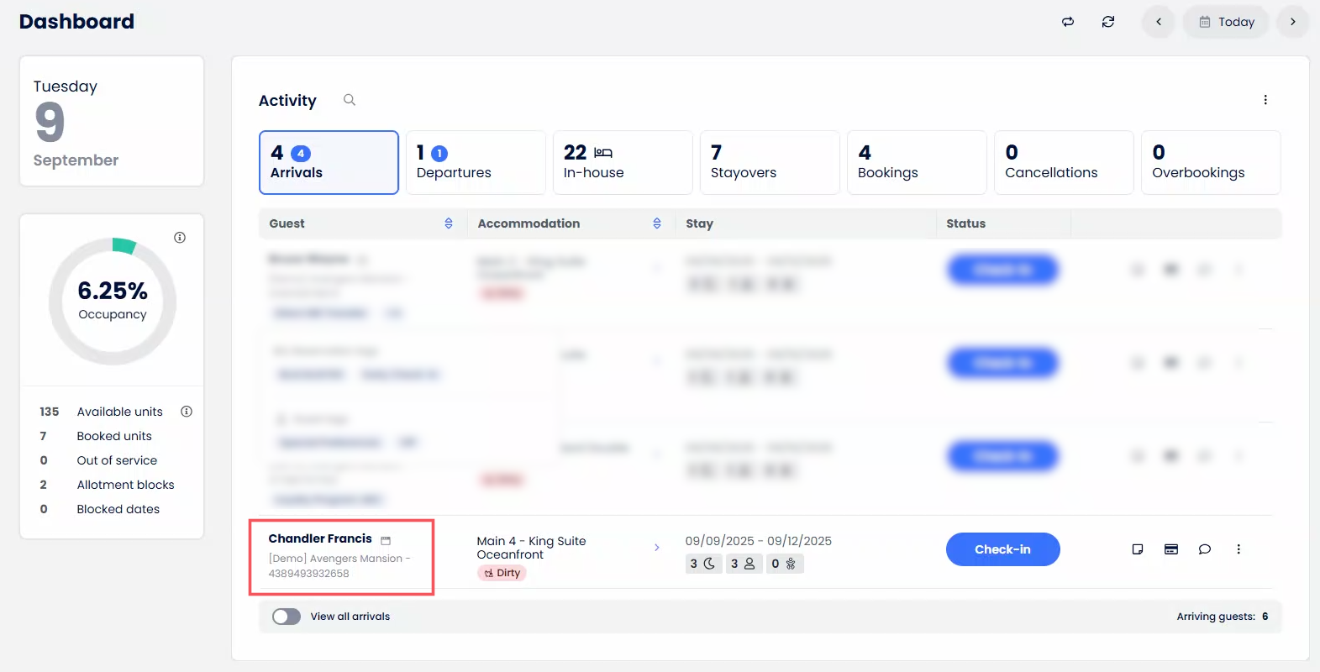Open payment card icon for Chandler Francis
Image resolution: width=1320 pixels, height=672 pixels.
pos(1171,549)
